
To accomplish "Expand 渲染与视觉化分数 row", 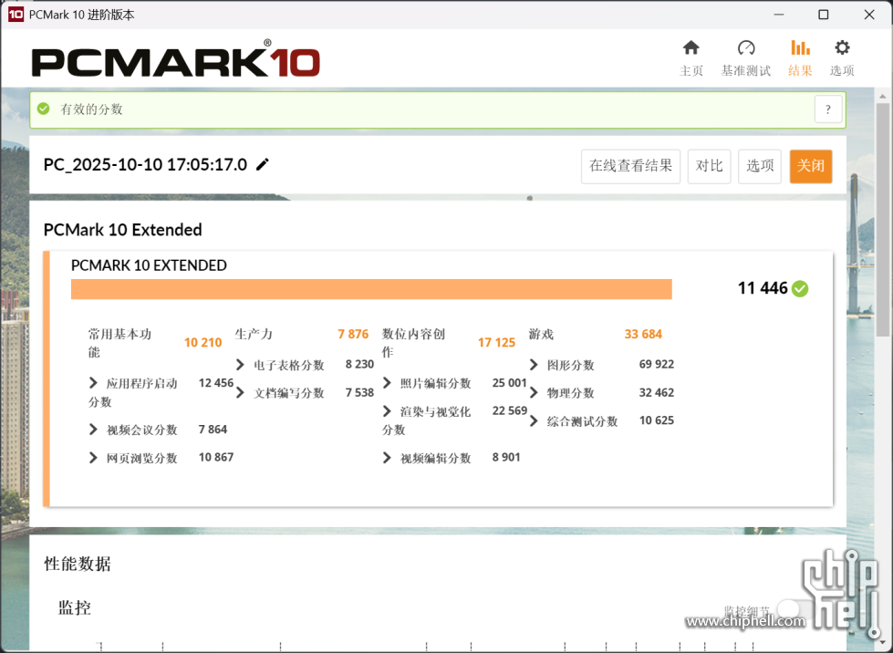I will click(388, 411).
